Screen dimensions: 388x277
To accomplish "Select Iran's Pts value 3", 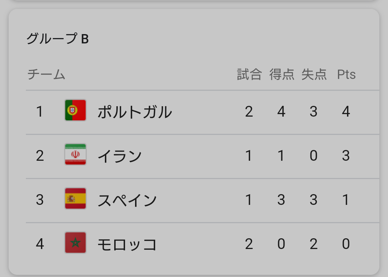I will click(x=346, y=156).
